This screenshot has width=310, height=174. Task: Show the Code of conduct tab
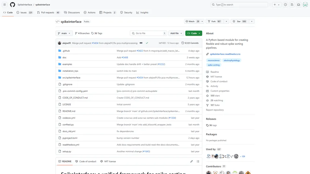(x=86, y=161)
